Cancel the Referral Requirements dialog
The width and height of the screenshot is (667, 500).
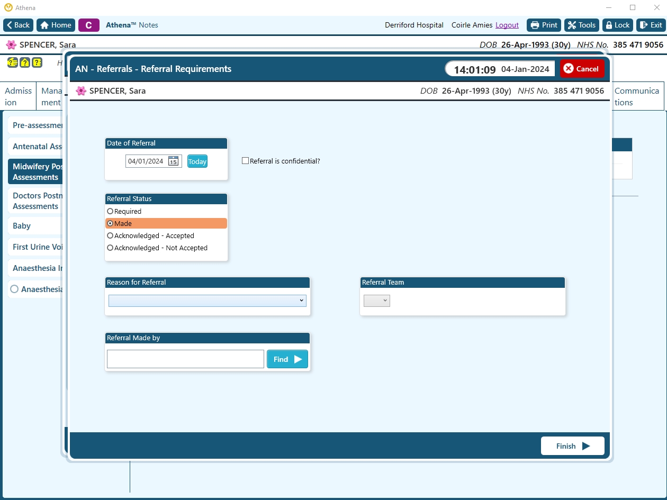(x=582, y=69)
